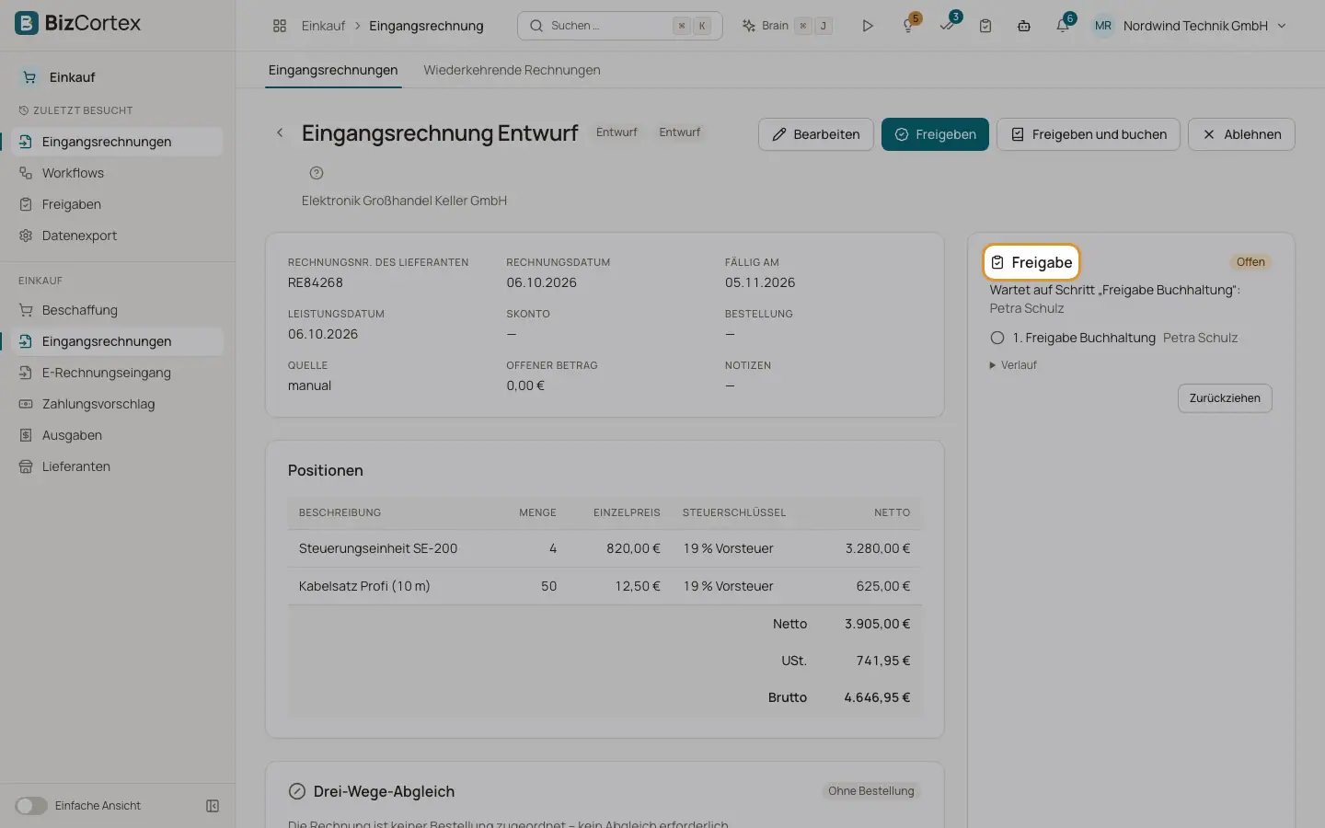Click the Freigeben button

(935, 134)
